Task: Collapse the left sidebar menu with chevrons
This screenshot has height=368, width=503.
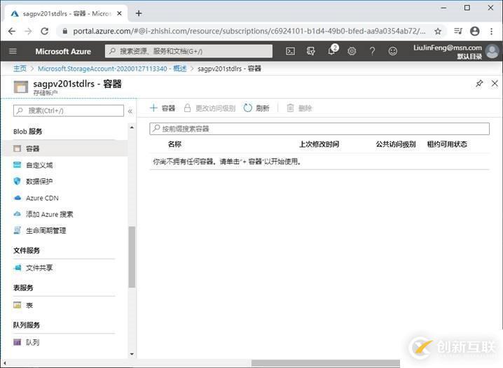Action: 130,111
